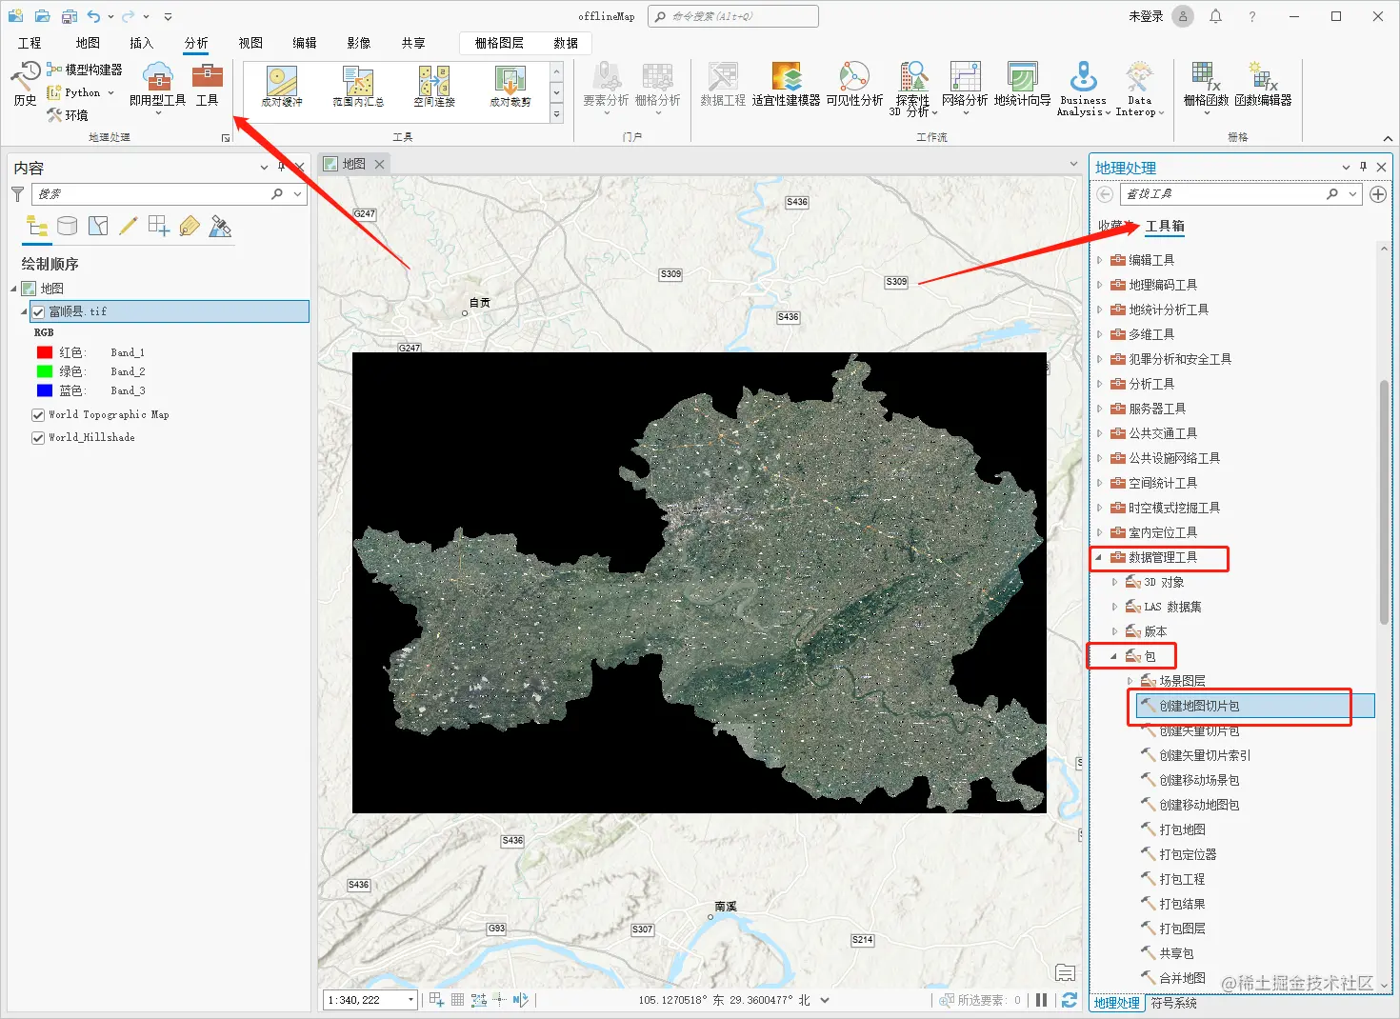
Task: Open the 创建地图切片包 tool
Action: point(1199,706)
